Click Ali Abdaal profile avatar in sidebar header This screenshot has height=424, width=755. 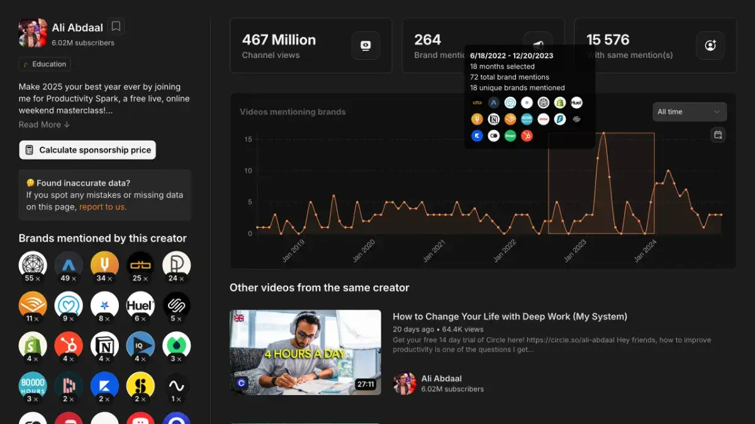[33, 33]
